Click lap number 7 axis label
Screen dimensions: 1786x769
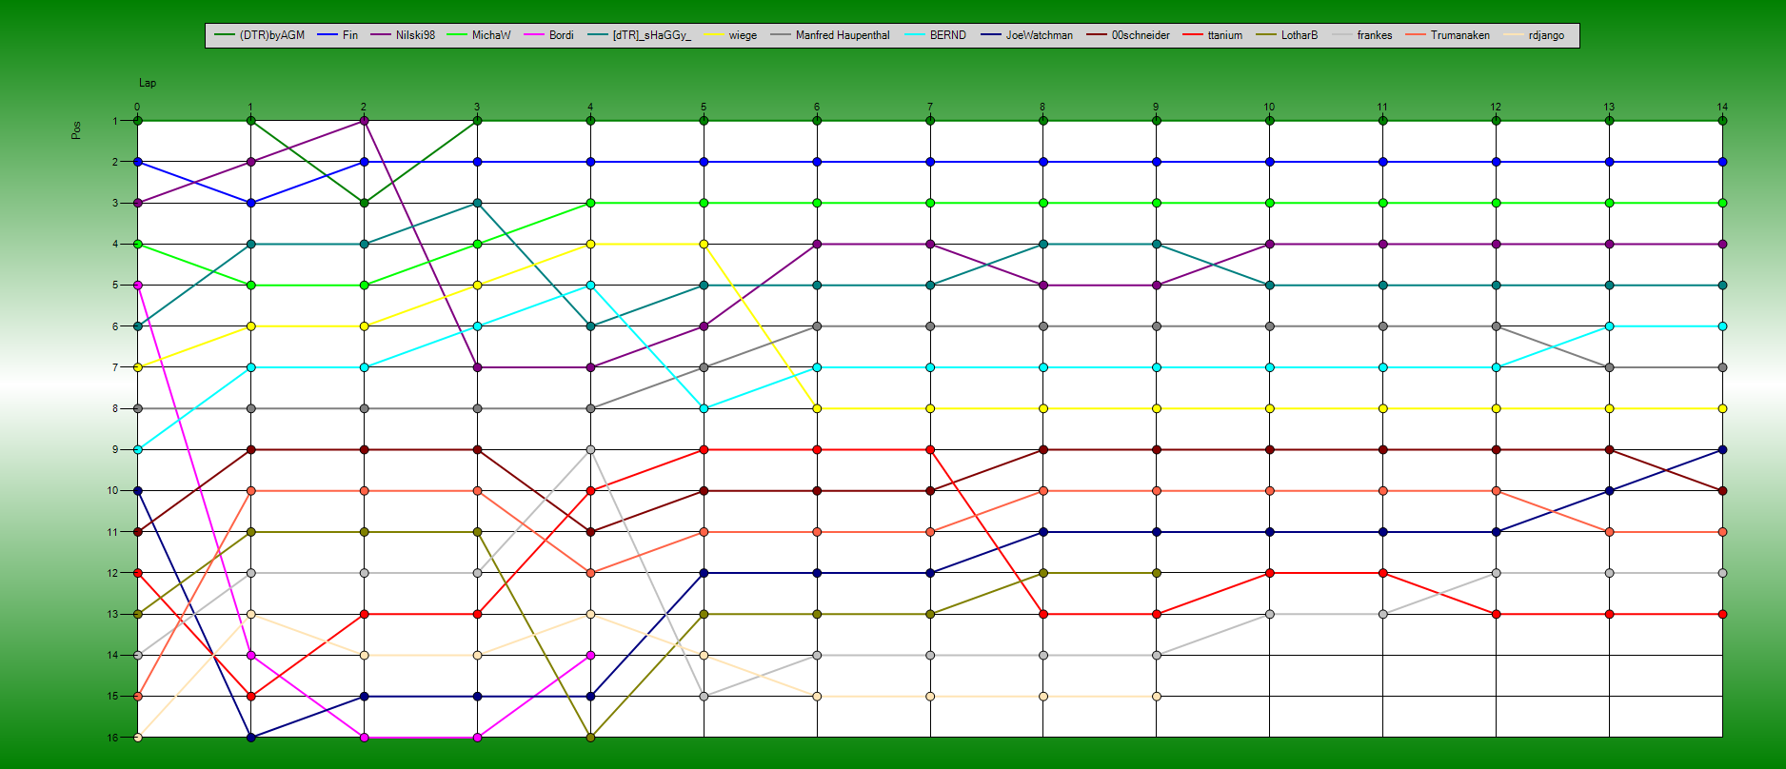(930, 108)
